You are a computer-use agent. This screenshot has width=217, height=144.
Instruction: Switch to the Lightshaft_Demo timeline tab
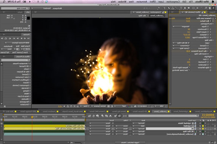click(182, 111)
